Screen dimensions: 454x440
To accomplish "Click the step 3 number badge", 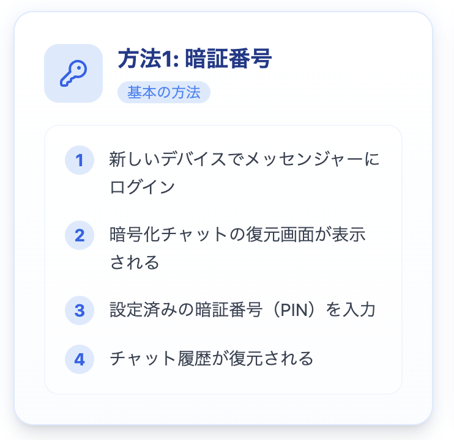I will [80, 310].
